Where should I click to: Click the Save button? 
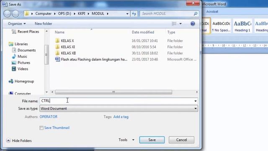tap(152, 140)
